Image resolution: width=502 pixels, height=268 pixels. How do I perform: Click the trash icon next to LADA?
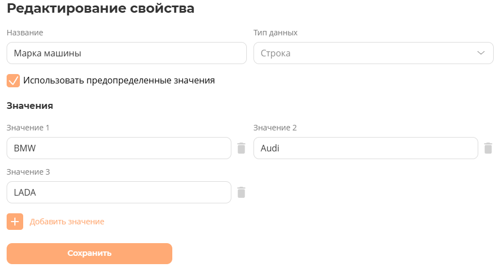(241, 192)
